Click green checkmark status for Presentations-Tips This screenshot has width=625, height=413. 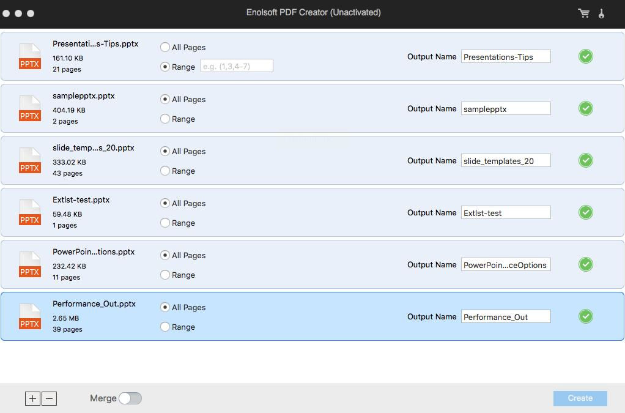coord(585,57)
